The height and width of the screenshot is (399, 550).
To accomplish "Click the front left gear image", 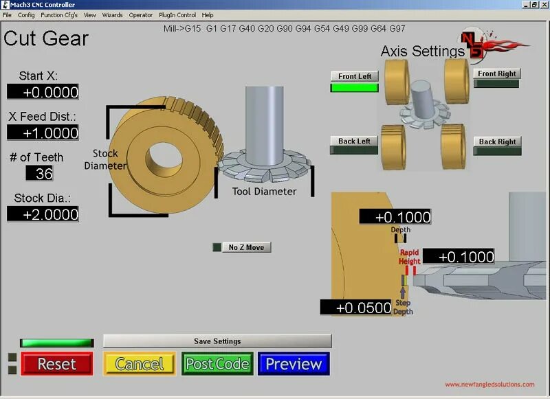I will (397, 82).
